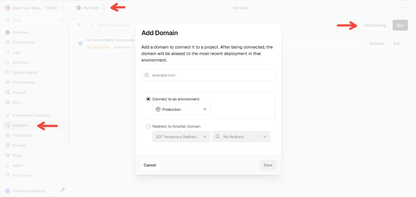Click Own-Your-Website account at sidebar bottom
Image resolution: width=416 pixels, height=197 pixels.
pyautogui.click(x=29, y=191)
